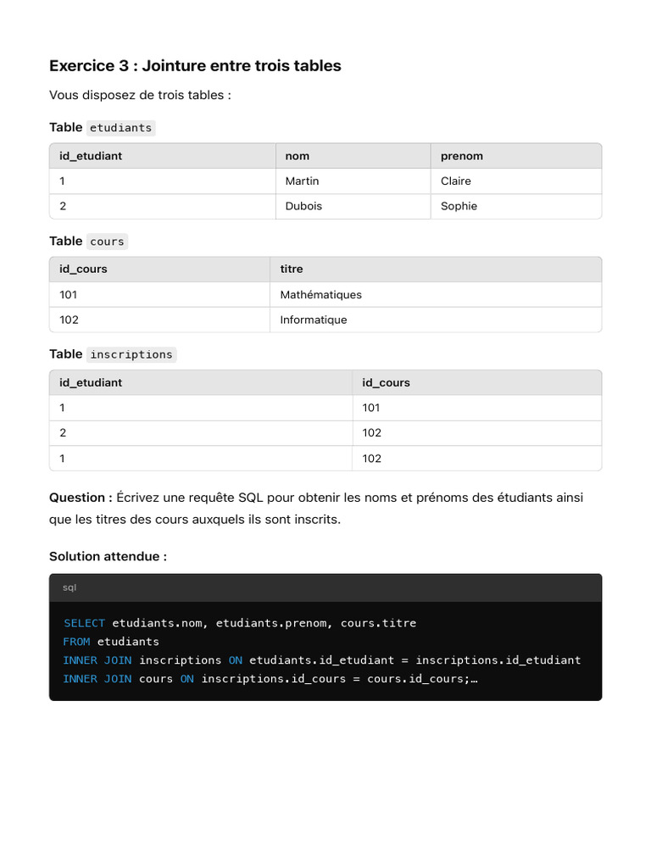Click the Informatique cell
Image resolution: width=651 pixels, height=868 pixels.
tap(436, 320)
